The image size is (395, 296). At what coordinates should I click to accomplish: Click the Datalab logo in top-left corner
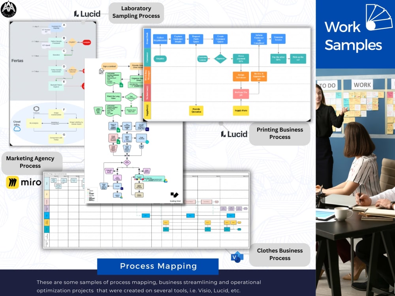point(9,9)
